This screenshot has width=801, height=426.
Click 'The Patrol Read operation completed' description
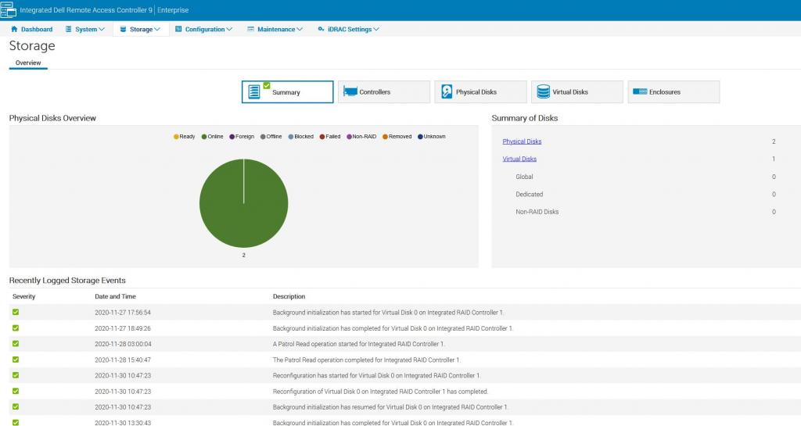[366, 360]
